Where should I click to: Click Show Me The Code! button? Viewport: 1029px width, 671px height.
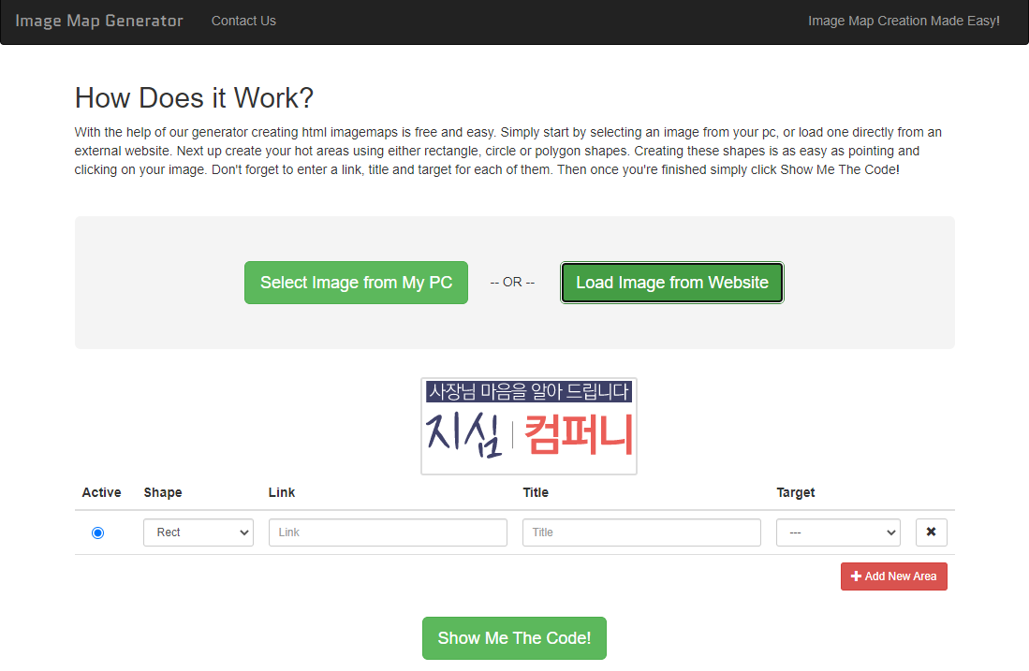pos(515,638)
